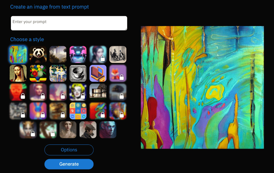Select the ballet dancers style
Image resolution: width=274 pixels, height=173 pixels.
pyautogui.click(x=58, y=73)
